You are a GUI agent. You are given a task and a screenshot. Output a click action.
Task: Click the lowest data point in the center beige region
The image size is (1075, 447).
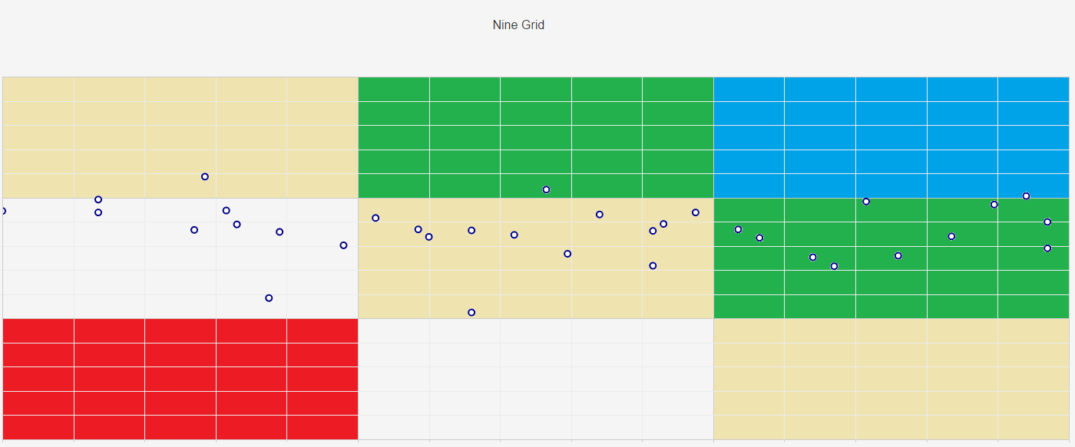tap(471, 312)
